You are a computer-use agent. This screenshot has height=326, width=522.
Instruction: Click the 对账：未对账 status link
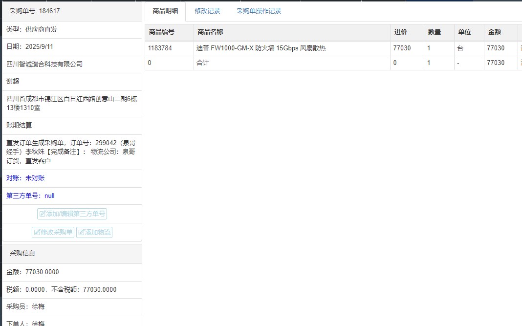click(x=25, y=178)
